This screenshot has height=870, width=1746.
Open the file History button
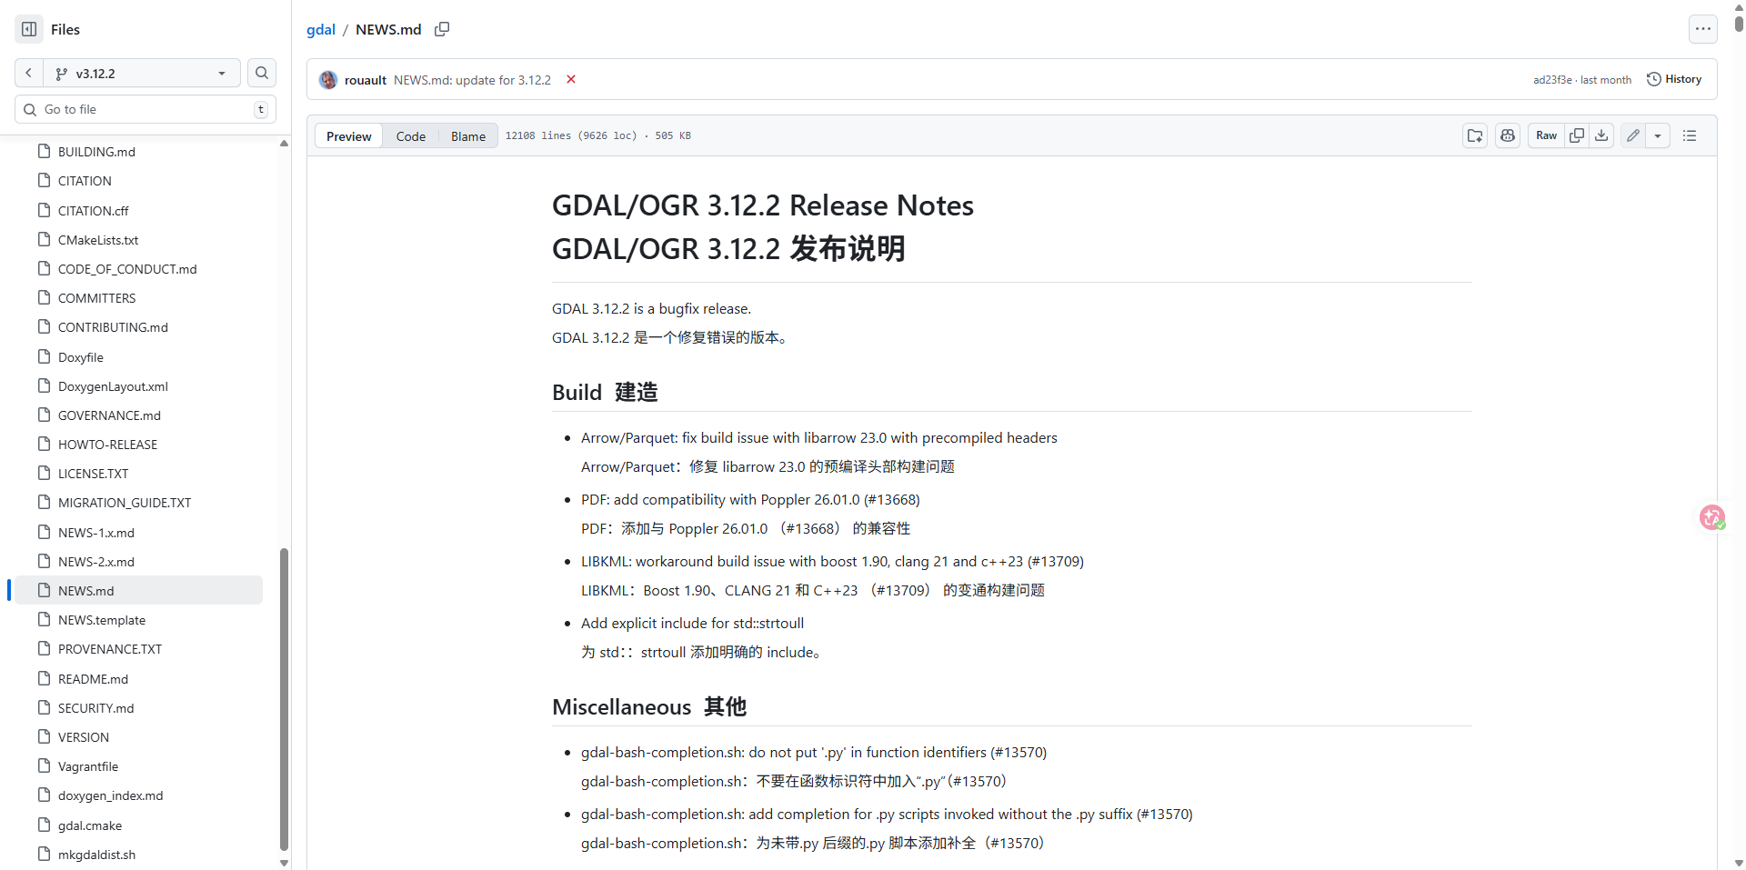(x=1674, y=79)
